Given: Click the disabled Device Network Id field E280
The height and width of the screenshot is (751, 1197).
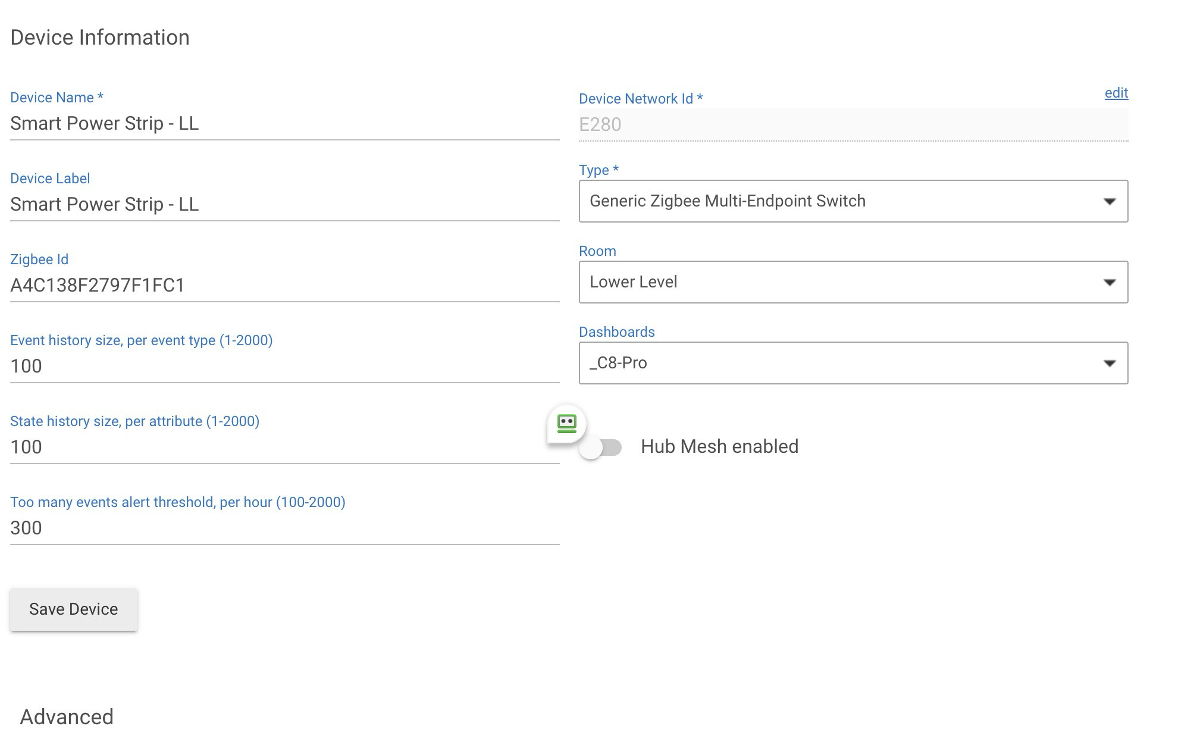Looking at the screenshot, I should pyautogui.click(x=852, y=125).
